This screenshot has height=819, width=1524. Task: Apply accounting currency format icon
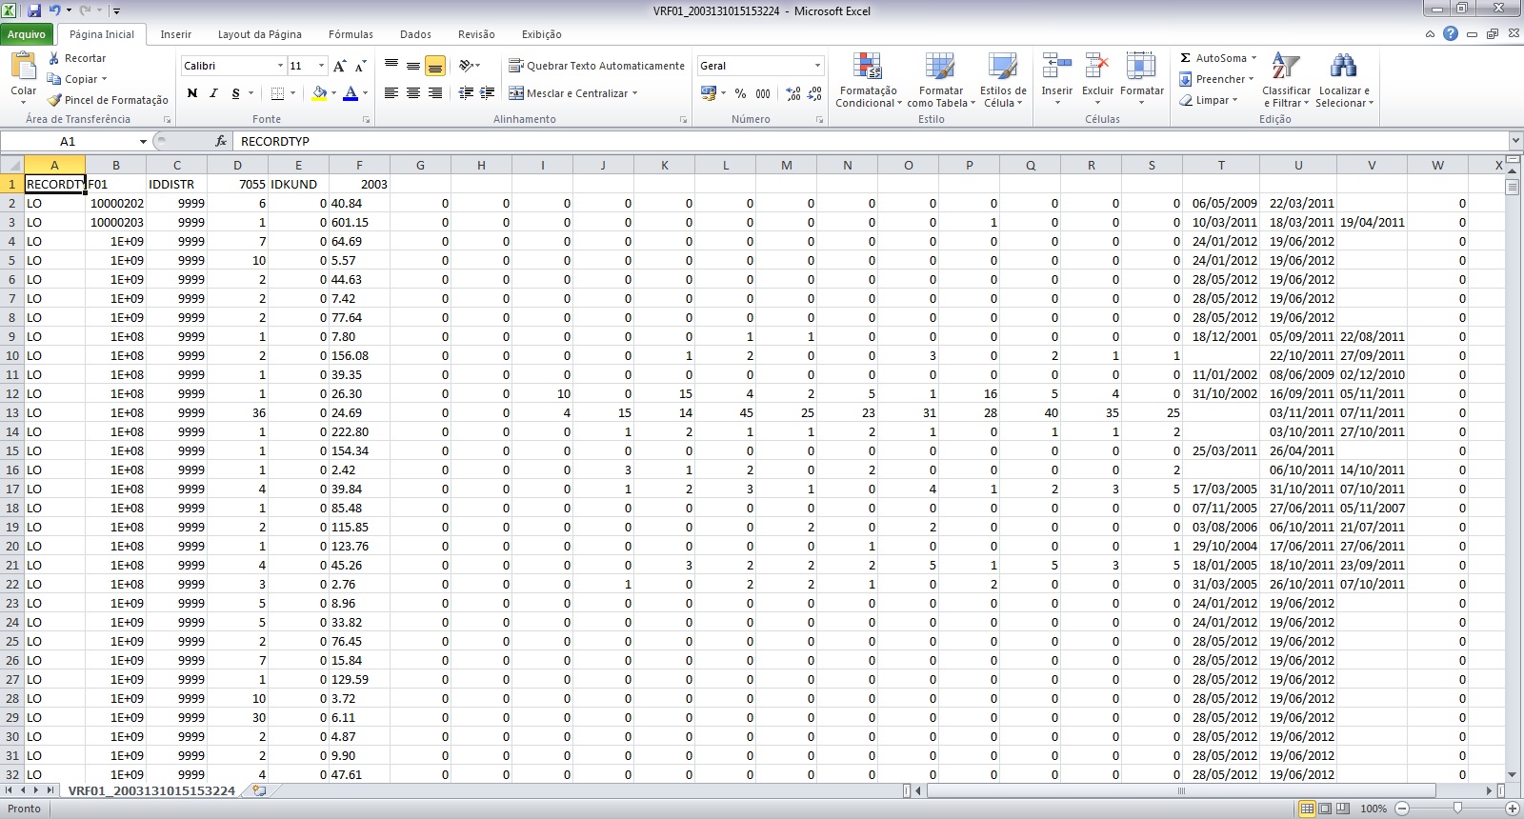[x=708, y=93]
